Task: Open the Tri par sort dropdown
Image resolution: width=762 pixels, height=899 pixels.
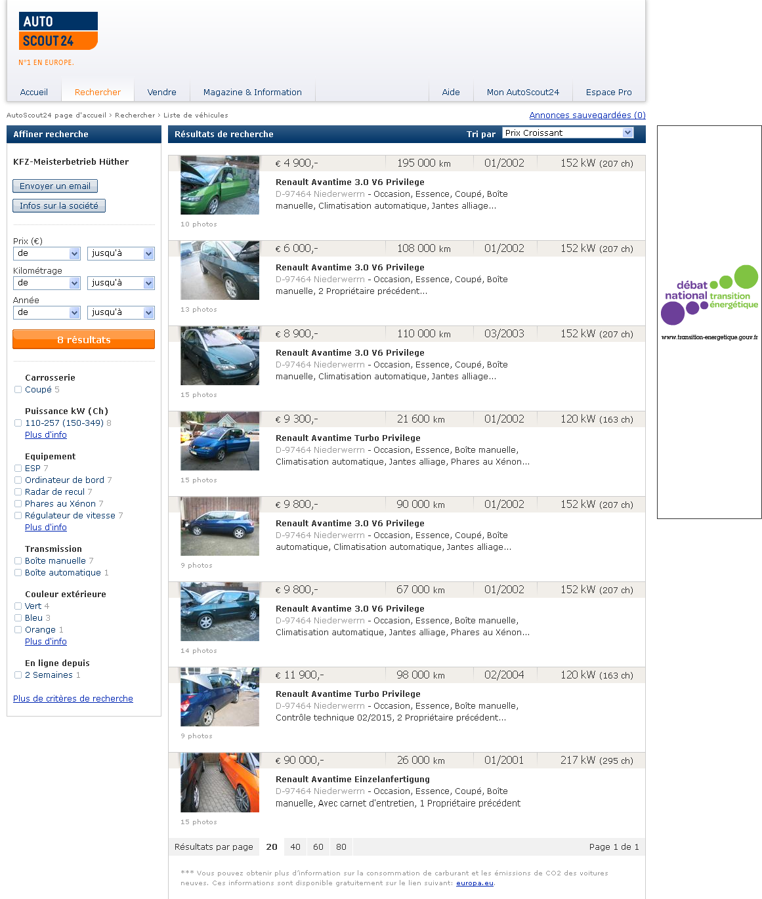Action: [x=568, y=133]
